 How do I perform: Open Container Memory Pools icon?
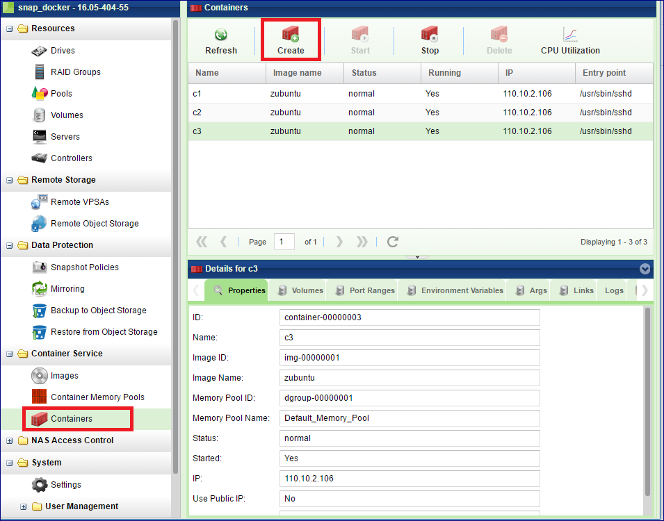point(40,397)
